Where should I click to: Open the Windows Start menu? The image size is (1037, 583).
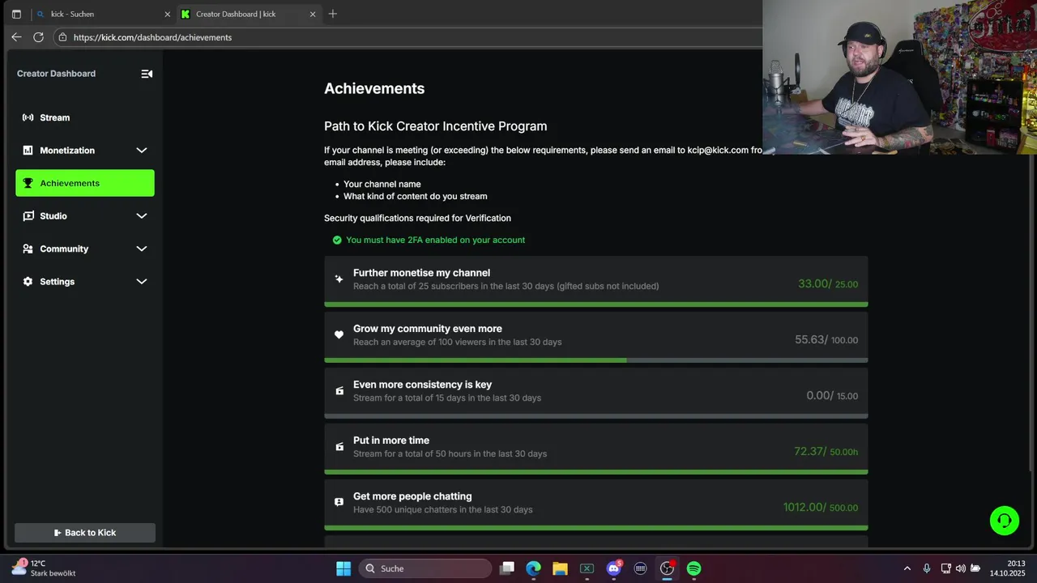(x=344, y=568)
